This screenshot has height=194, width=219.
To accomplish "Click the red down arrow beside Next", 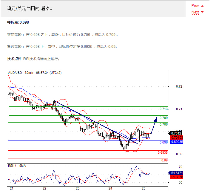I will coord(202,12).
